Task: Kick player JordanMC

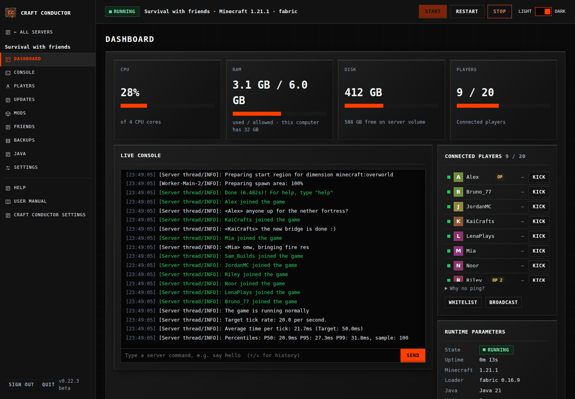Action: click(539, 207)
